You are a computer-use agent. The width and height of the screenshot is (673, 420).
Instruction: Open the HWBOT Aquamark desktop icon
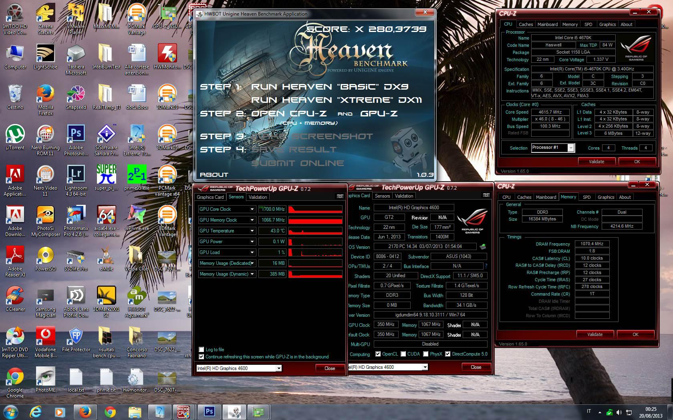[x=137, y=302]
